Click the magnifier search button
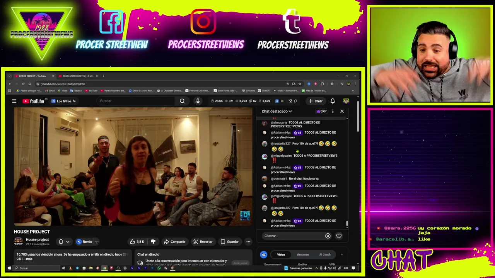The width and height of the screenshot is (495, 278). pyautogui.click(x=182, y=101)
